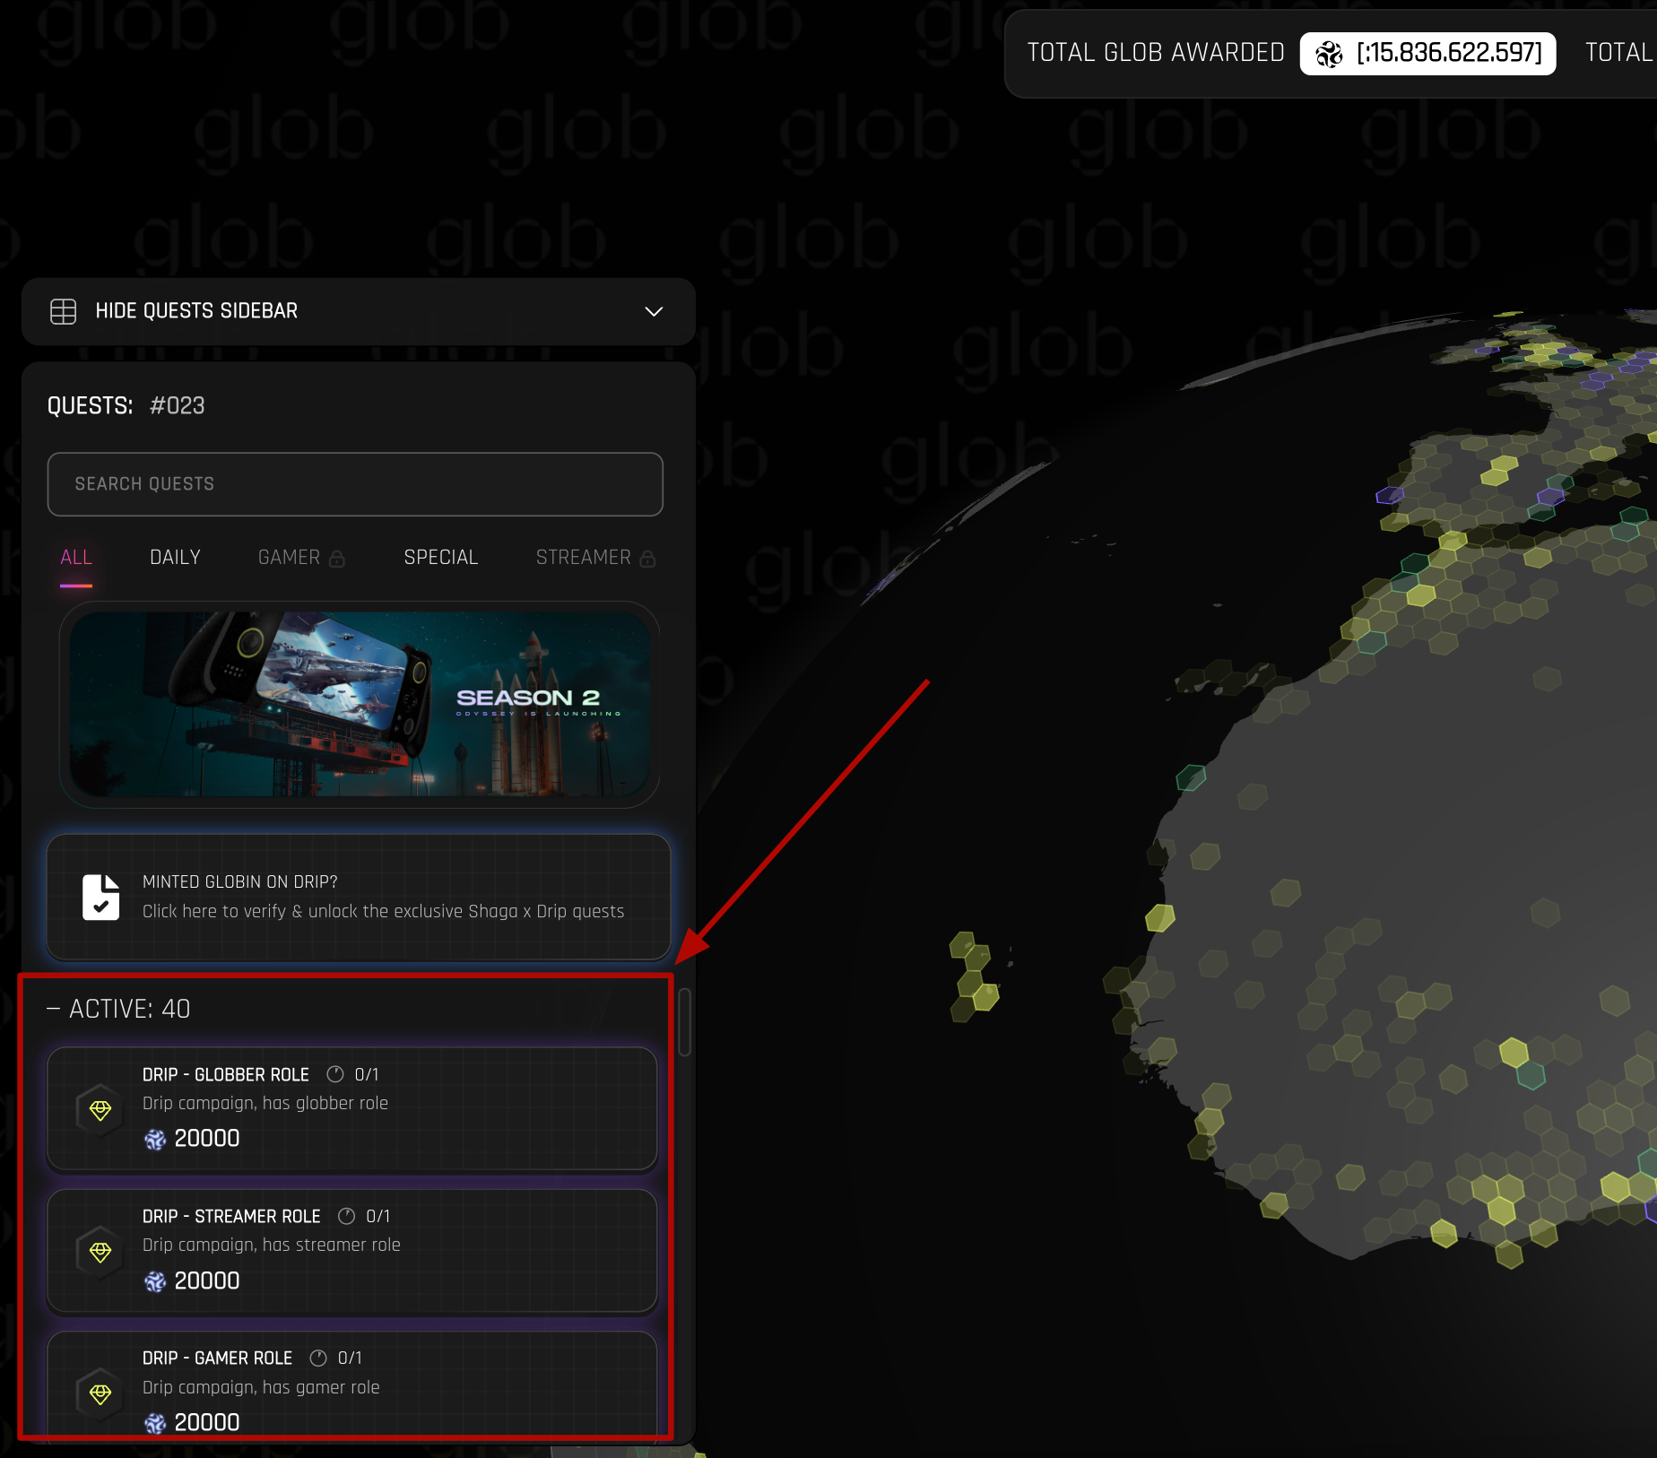Click '0/1' progress on Streamer Role quest
The width and height of the screenshot is (1657, 1458).
click(x=378, y=1217)
